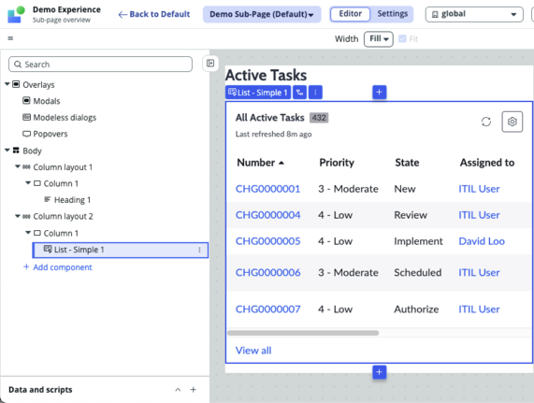The width and height of the screenshot is (534, 403).
Task: Click the refresh icon in All Active Tasks
Action: (486, 122)
